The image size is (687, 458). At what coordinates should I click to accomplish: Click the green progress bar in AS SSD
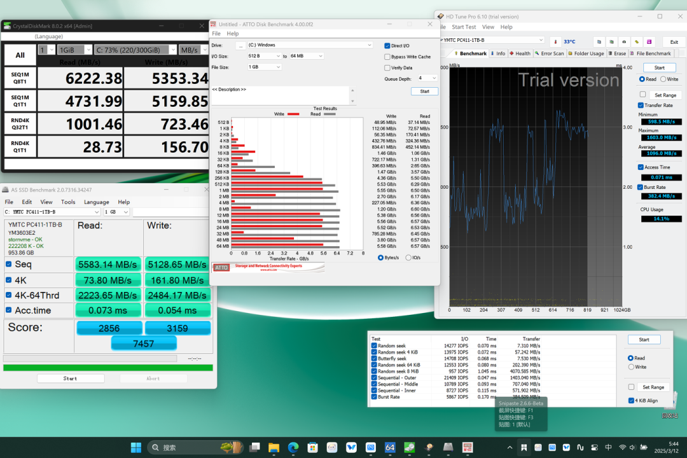click(108, 368)
